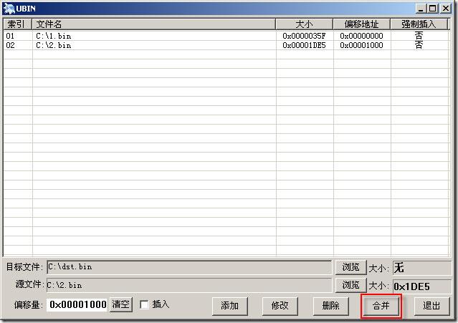The height and width of the screenshot is (323, 458).
Task: Minimize the UBIN window
Action: point(421,9)
